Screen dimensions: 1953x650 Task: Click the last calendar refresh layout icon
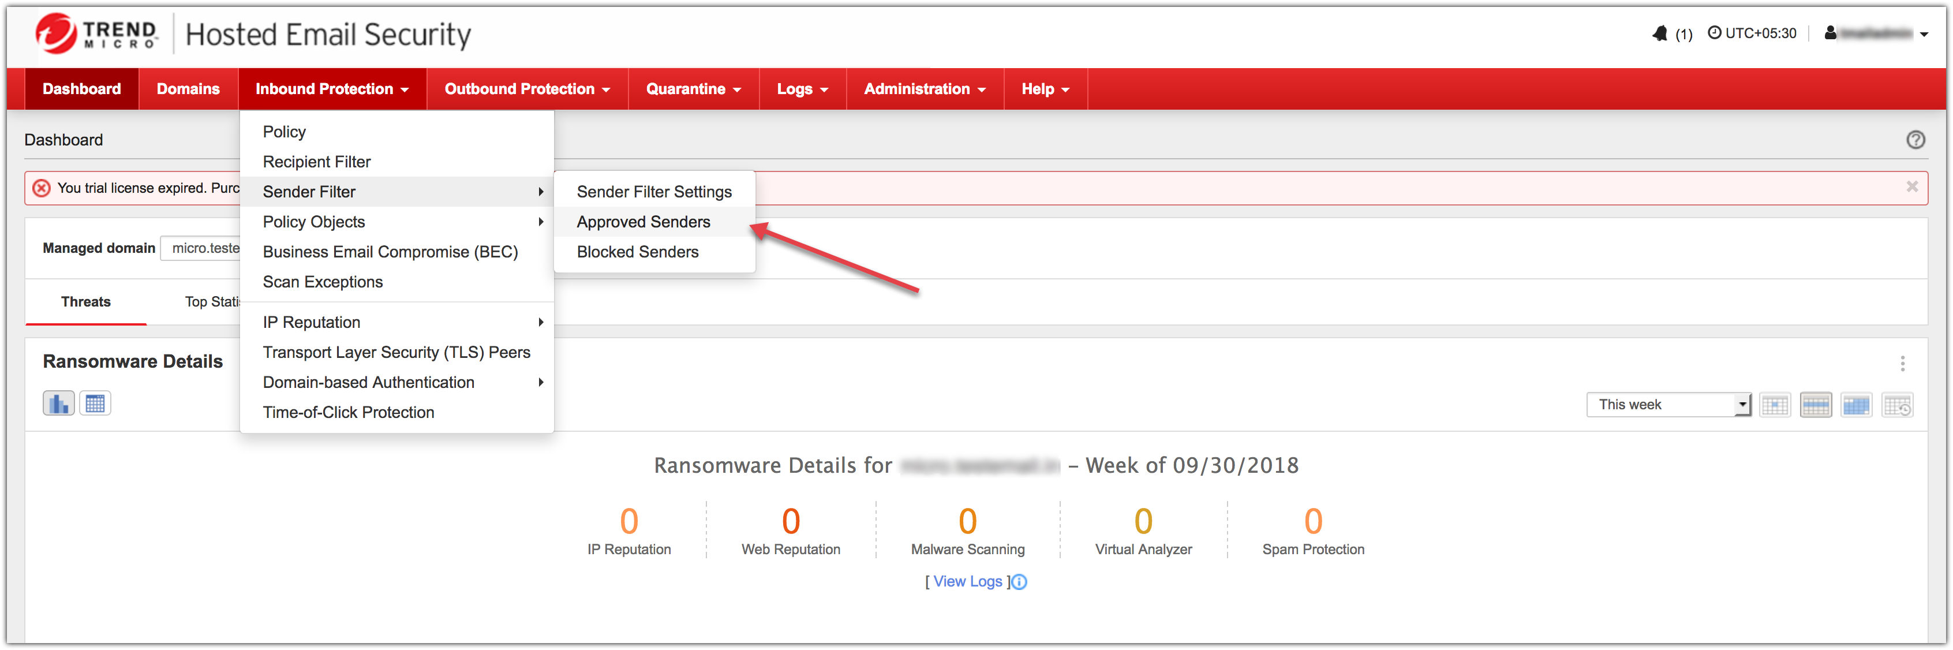(x=1897, y=405)
